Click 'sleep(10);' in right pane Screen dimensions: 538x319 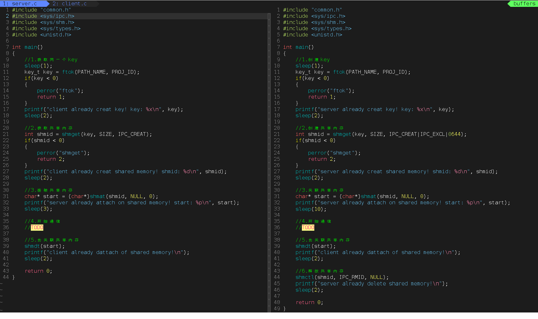click(311, 209)
